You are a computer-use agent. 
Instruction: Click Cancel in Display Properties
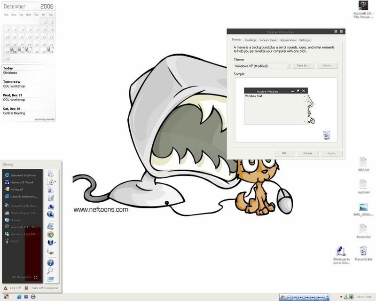pos(308,153)
